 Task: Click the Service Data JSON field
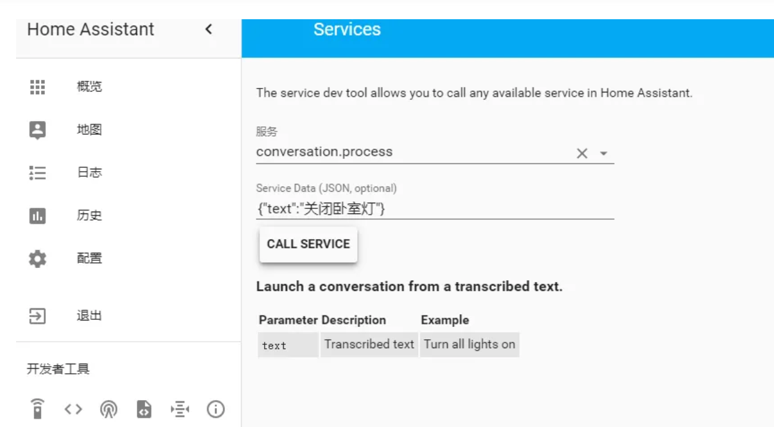click(x=434, y=208)
